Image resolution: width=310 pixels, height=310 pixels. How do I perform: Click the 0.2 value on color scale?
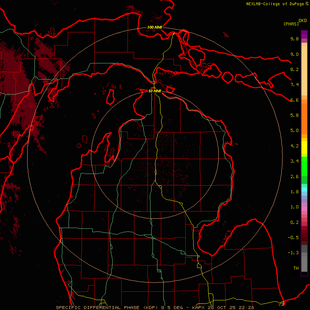click(294, 223)
